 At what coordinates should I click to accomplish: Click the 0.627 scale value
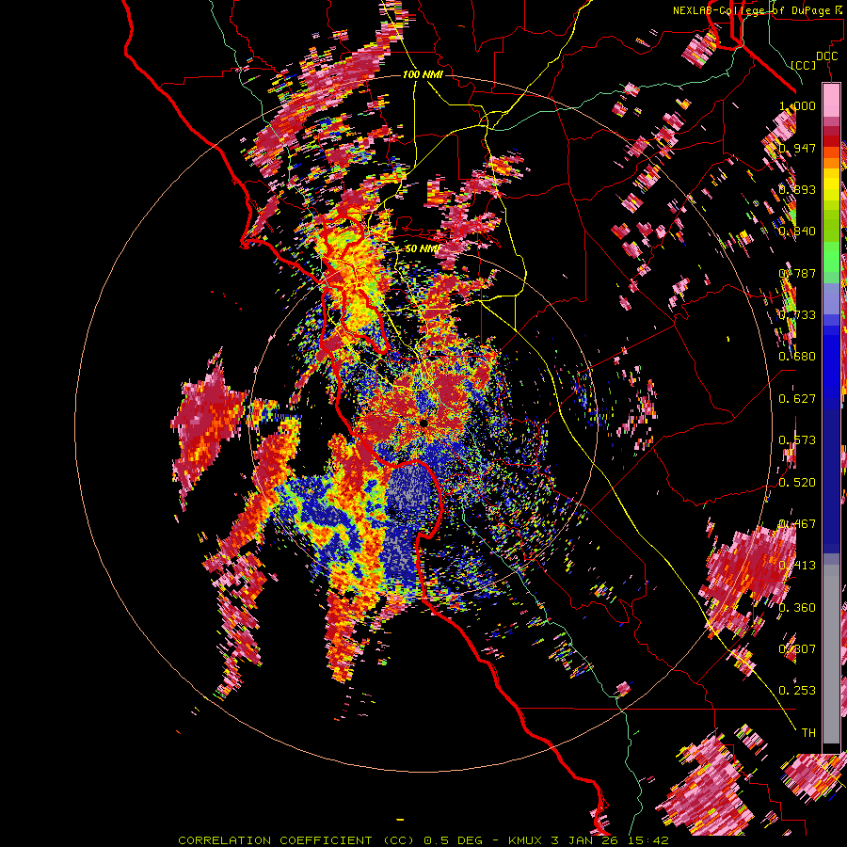pyautogui.click(x=797, y=399)
